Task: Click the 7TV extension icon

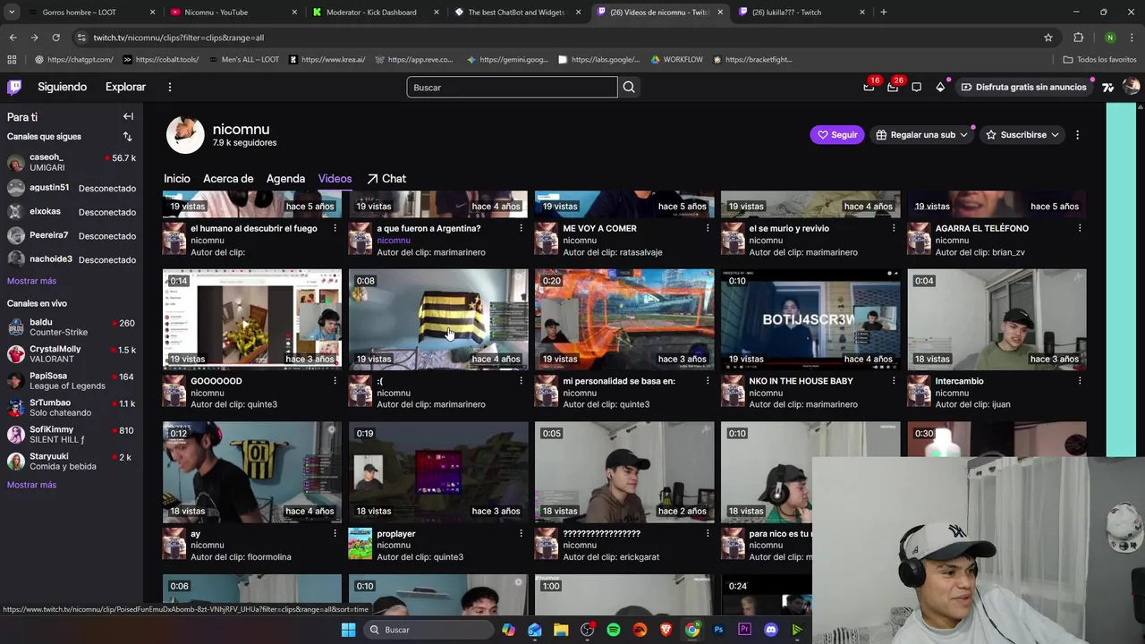Action: pos(1107,87)
